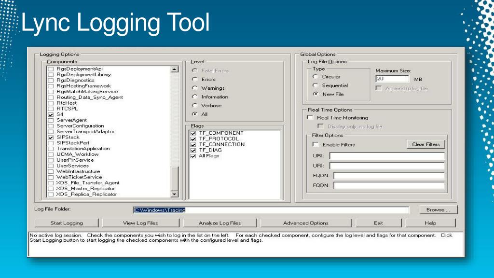
Task: Enable Real Time Monitoring
Action: click(310, 118)
